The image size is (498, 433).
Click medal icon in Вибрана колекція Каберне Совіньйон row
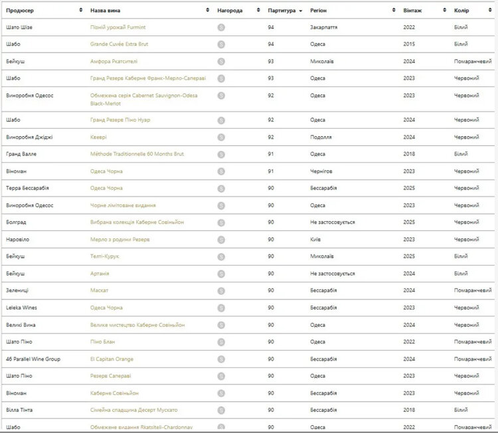221,222
